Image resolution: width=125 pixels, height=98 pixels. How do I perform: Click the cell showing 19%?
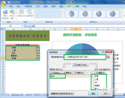pyautogui.click(x=30, y=50)
